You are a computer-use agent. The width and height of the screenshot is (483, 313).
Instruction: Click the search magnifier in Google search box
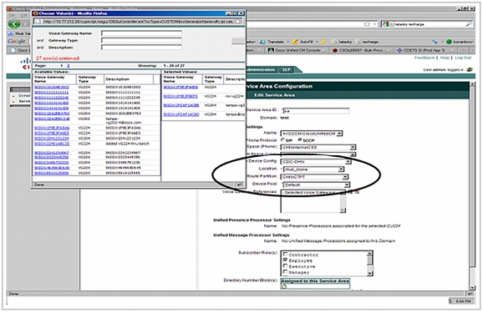tap(469, 24)
